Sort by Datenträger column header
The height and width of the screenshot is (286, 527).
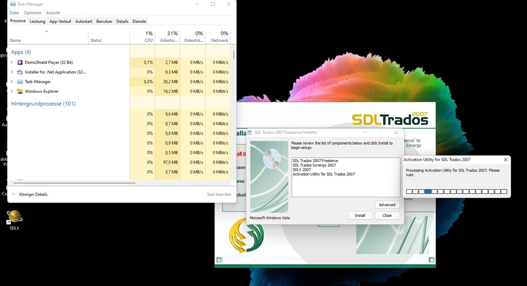pos(192,36)
